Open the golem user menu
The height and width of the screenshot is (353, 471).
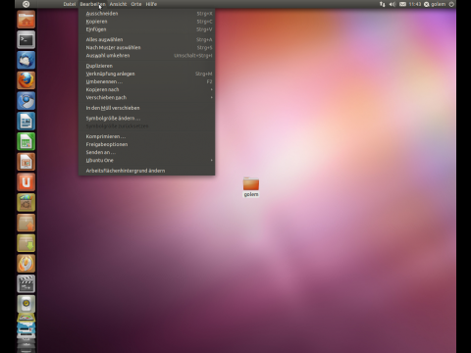[435, 4]
